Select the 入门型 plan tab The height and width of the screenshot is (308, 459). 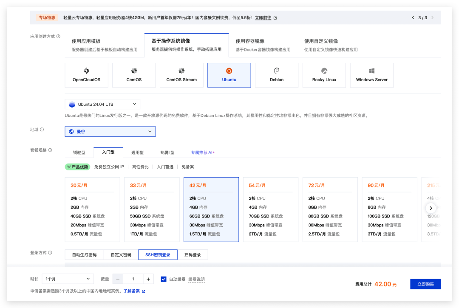tap(108, 153)
